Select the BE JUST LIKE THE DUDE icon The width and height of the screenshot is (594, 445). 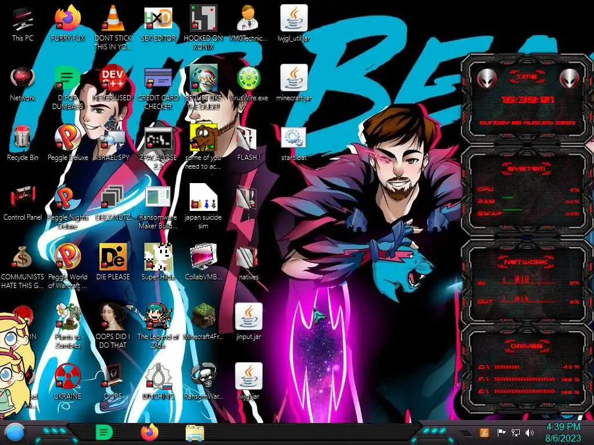click(x=204, y=88)
